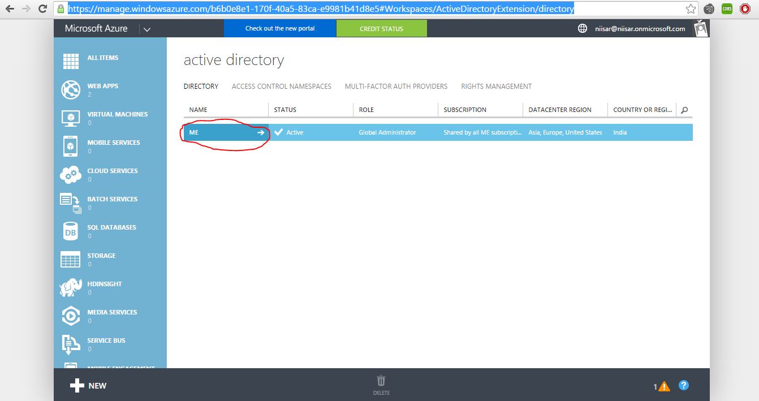Viewport: 759px width, 401px height.
Task: Click the SQL Databases label
Action: (111, 227)
